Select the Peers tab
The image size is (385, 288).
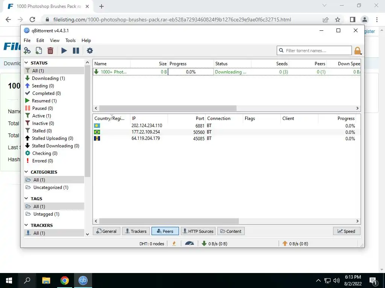point(165,231)
